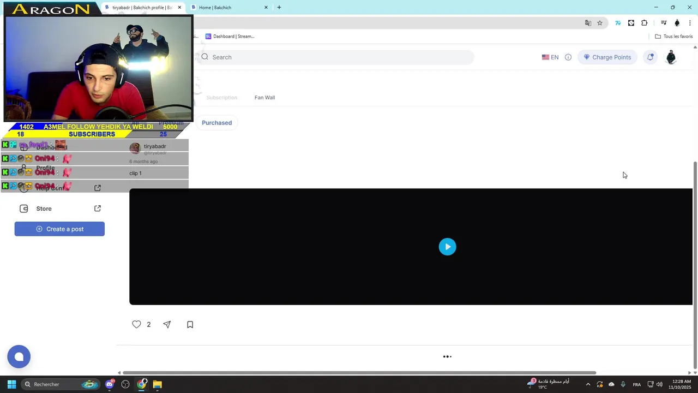Open Discord from the taskbar
This screenshot has height=393, width=698.
click(x=110, y=384)
